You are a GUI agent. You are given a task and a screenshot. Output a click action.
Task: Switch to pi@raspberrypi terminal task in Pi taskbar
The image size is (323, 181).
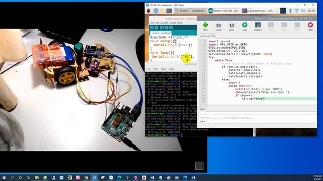pyautogui.click(x=258, y=11)
